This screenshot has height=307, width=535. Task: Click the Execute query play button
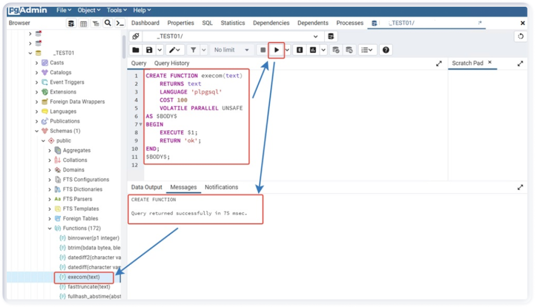point(276,50)
